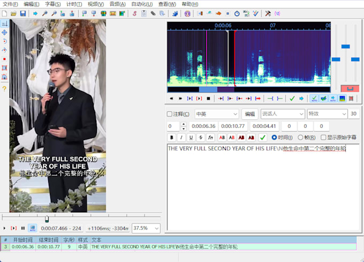Open the 自动化 Automation menu

(x=142, y=4)
